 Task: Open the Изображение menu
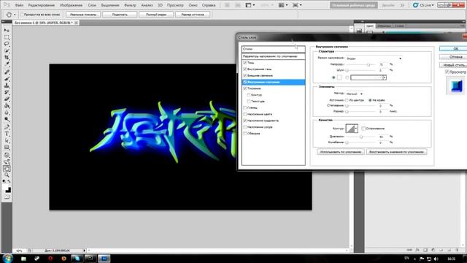click(72, 5)
